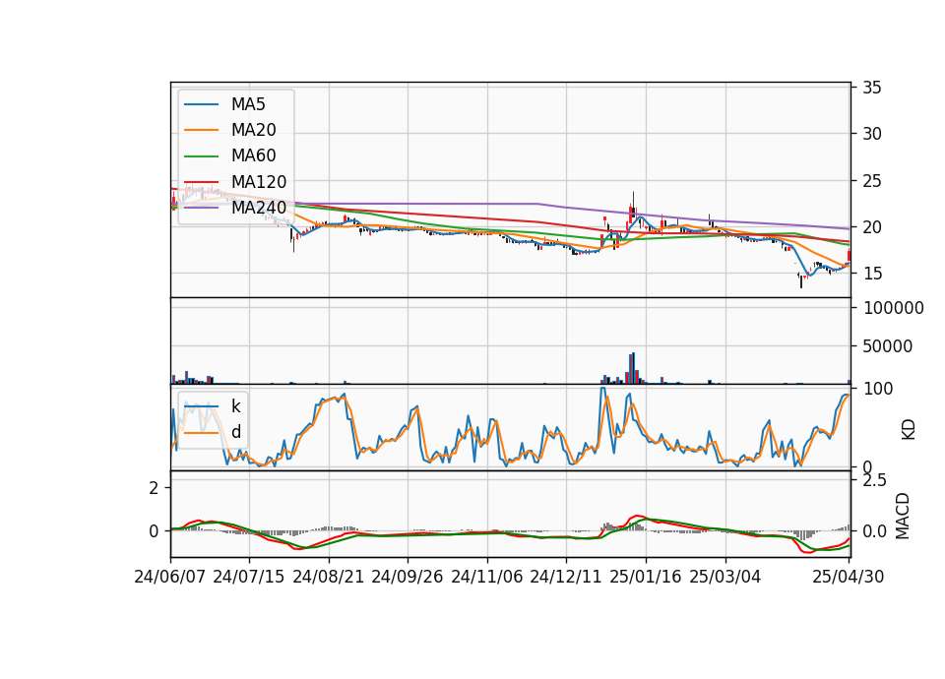Click the KD vertical axis title
Image resolution: width=945 pixels, height=679 pixels.
click(x=909, y=430)
